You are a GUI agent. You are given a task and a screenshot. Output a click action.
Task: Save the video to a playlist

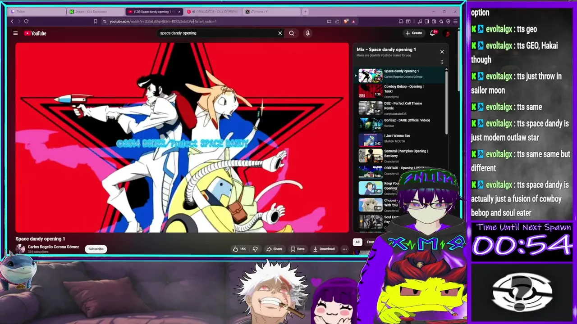point(298,249)
